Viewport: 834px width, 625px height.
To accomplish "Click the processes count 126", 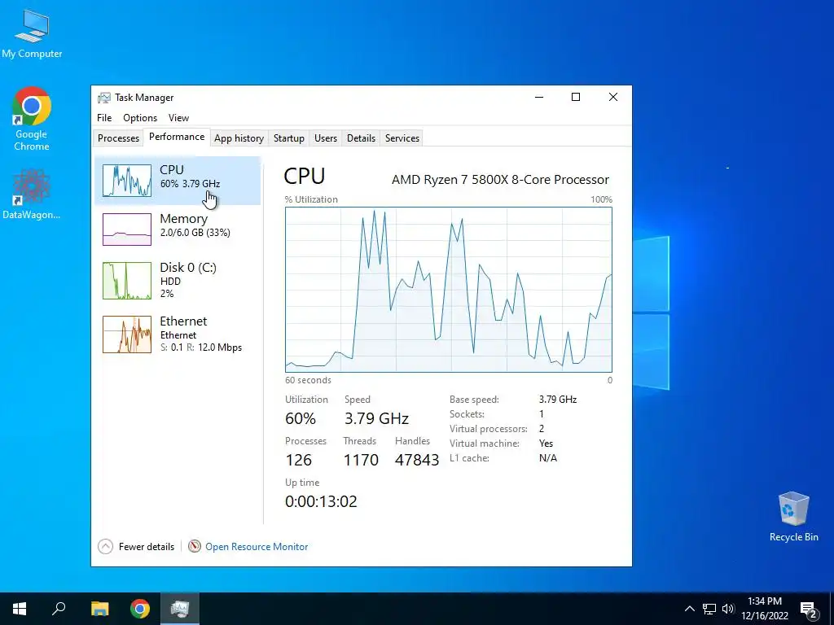I will point(298,461).
